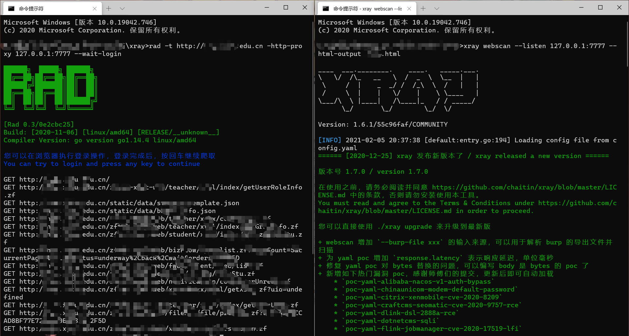Click '版本号 1.7.0 / version 1.7.0' line
The image size is (629, 336).
373,171
